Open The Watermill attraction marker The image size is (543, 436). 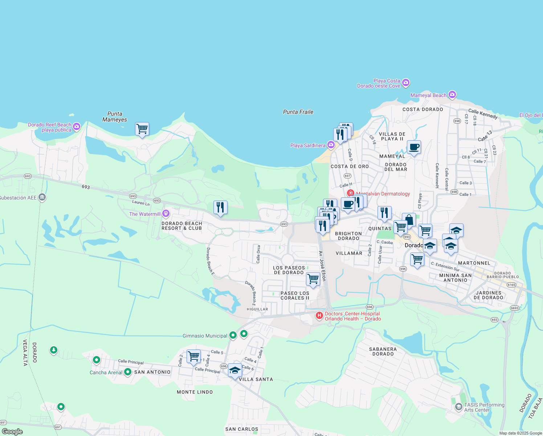pyautogui.click(x=166, y=213)
